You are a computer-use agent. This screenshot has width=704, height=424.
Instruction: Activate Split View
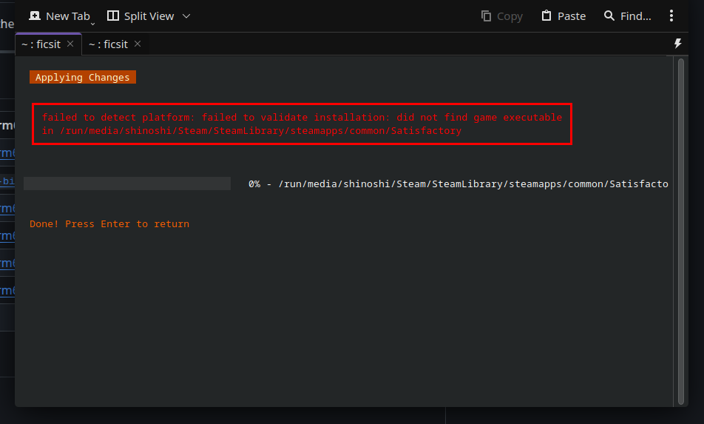141,16
